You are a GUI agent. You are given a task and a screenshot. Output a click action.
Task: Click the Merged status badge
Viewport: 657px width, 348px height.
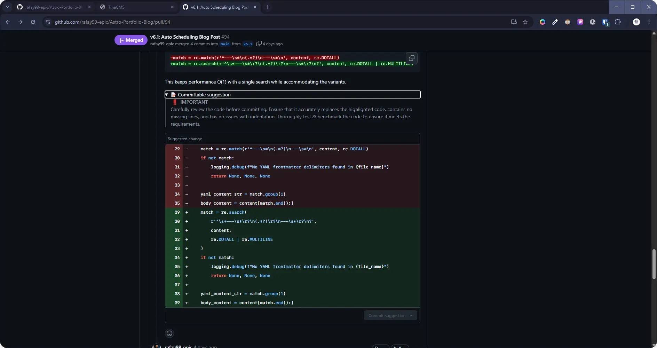tap(131, 40)
